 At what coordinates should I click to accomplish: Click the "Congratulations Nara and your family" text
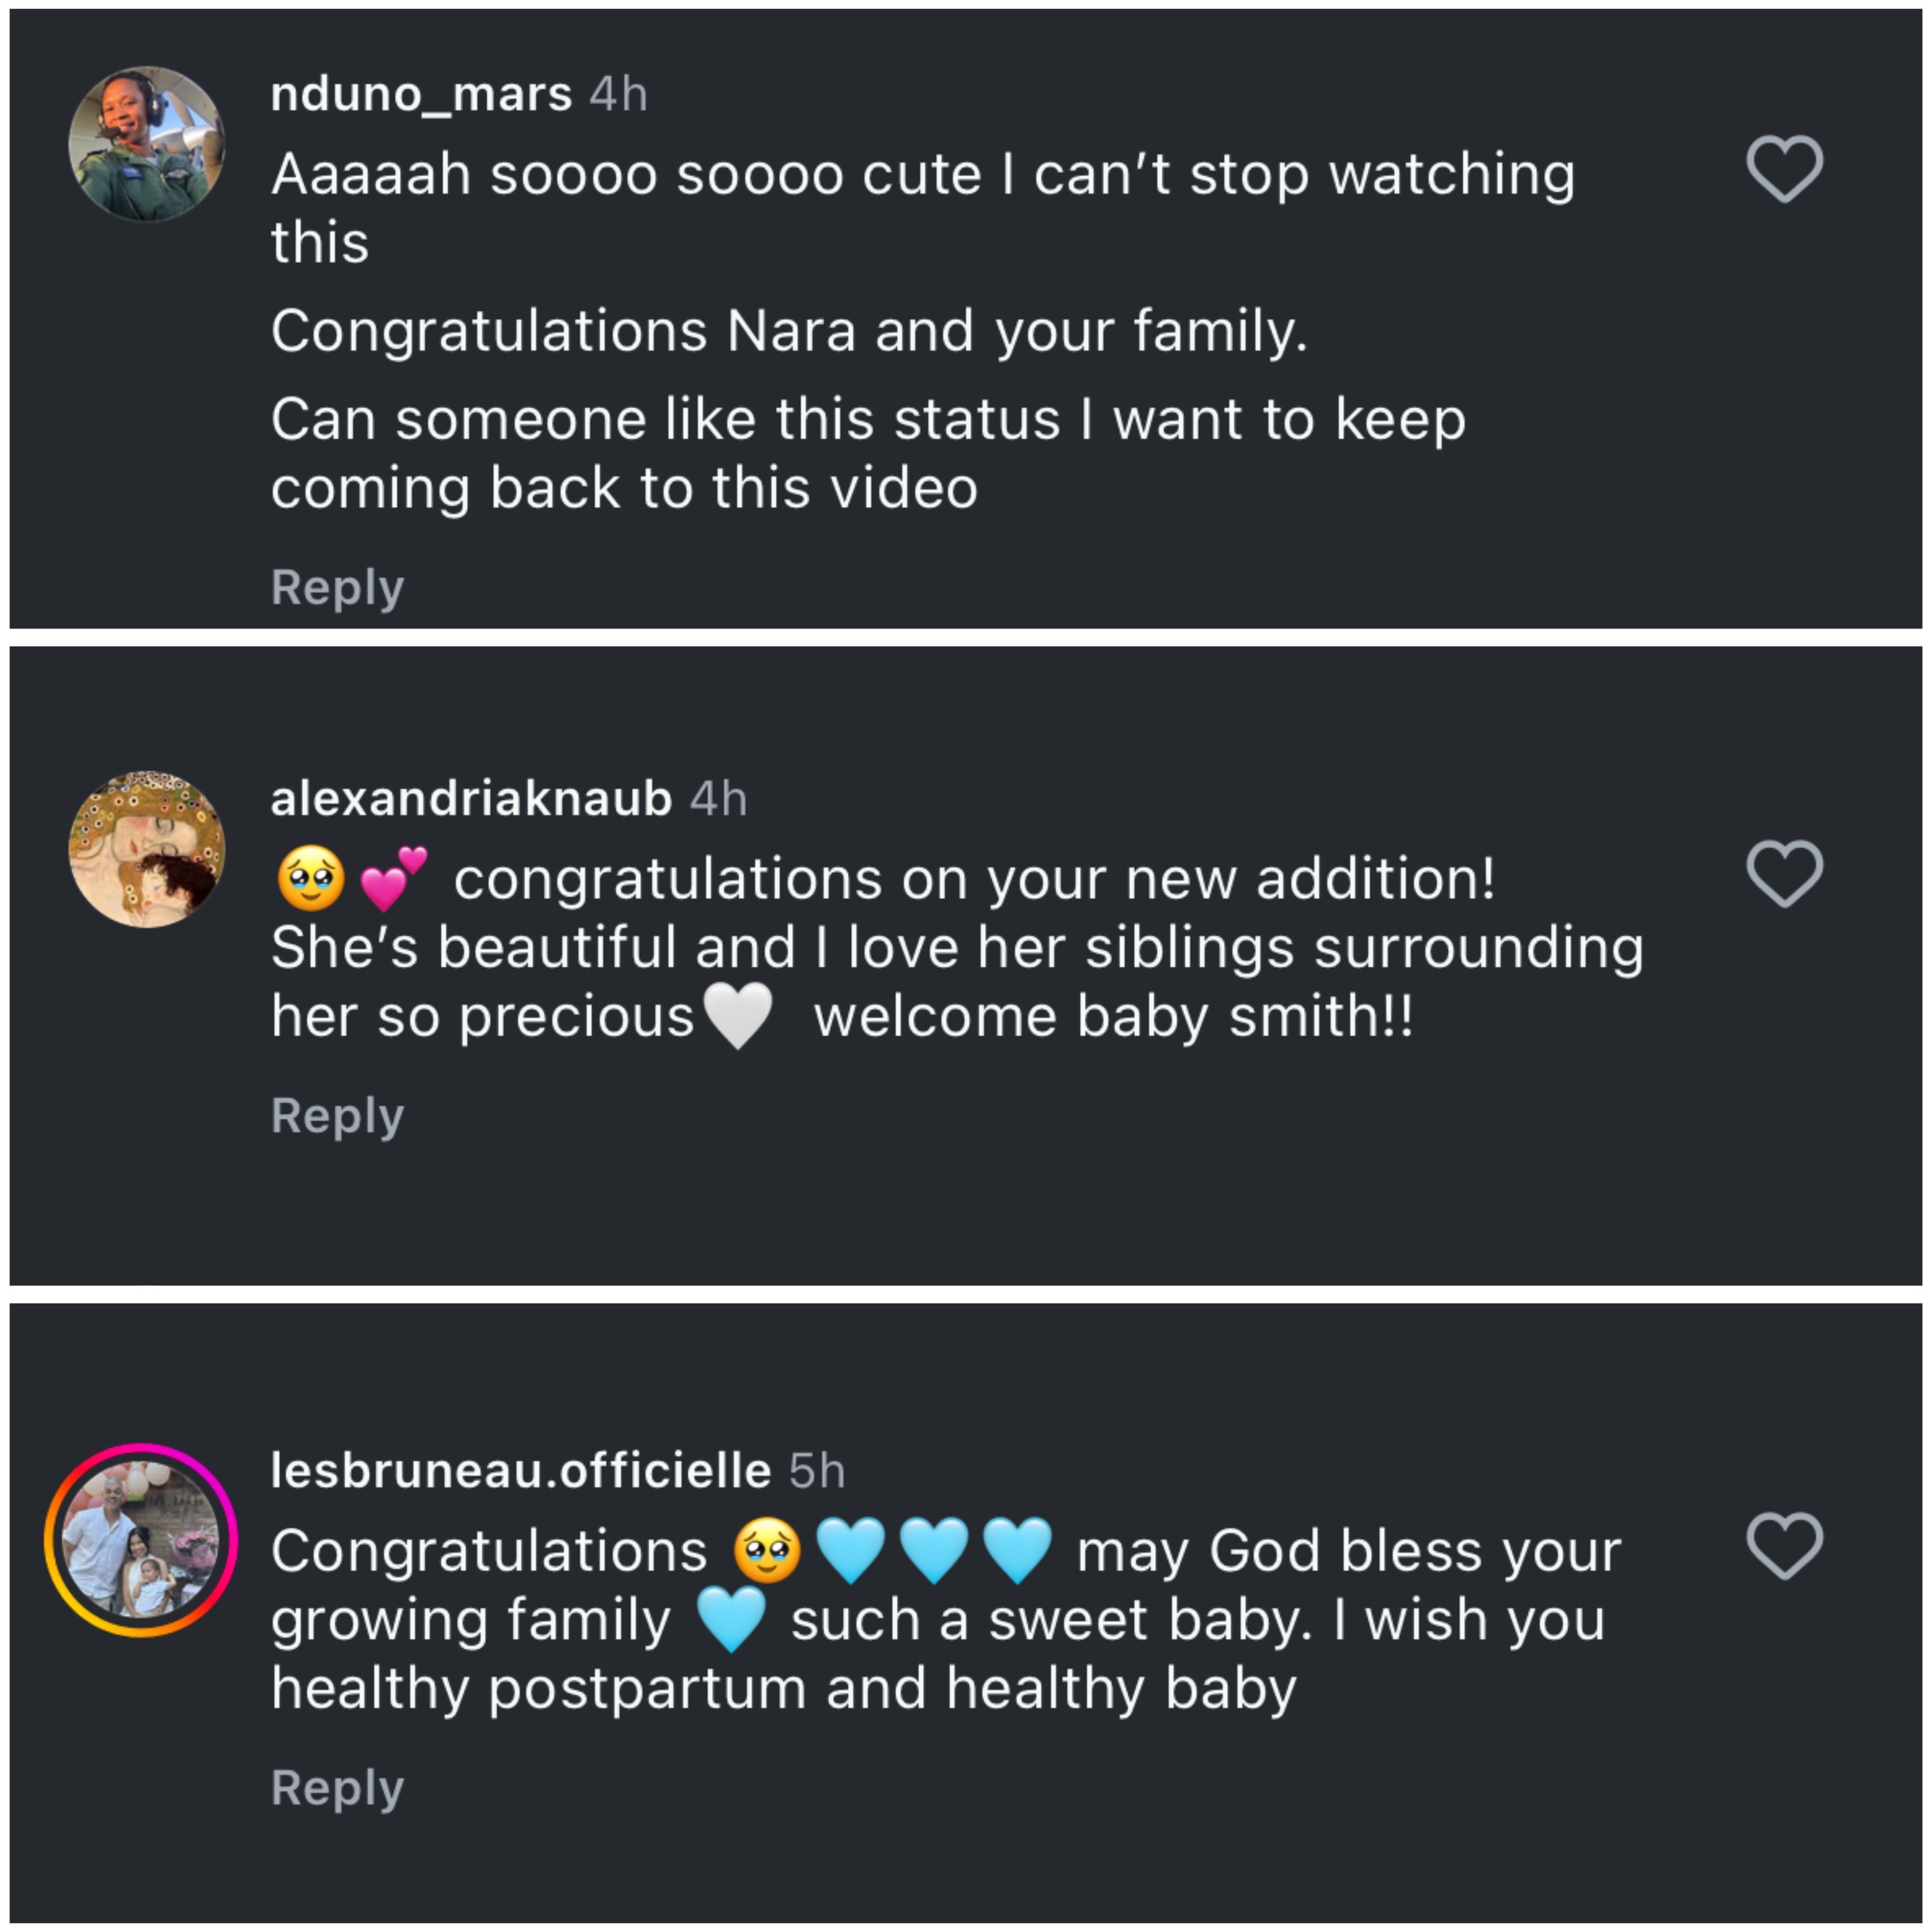(x=788, y=331)
